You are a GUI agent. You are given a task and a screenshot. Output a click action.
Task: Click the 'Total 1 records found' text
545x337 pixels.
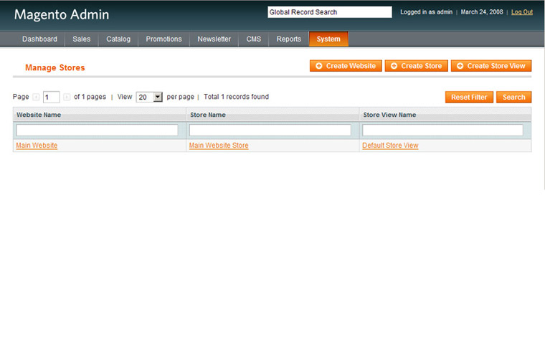236,97
